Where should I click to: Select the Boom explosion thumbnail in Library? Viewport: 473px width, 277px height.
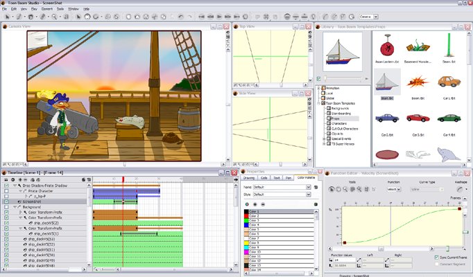point(418,82)
